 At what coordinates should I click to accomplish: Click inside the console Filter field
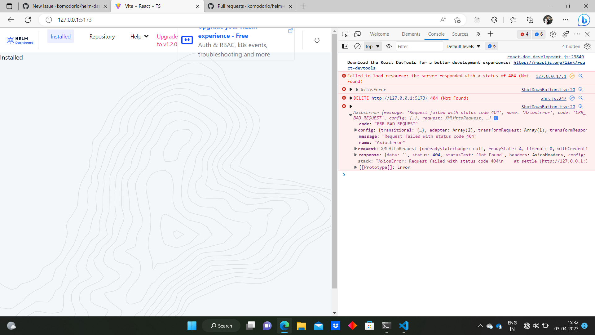point(419,46)
